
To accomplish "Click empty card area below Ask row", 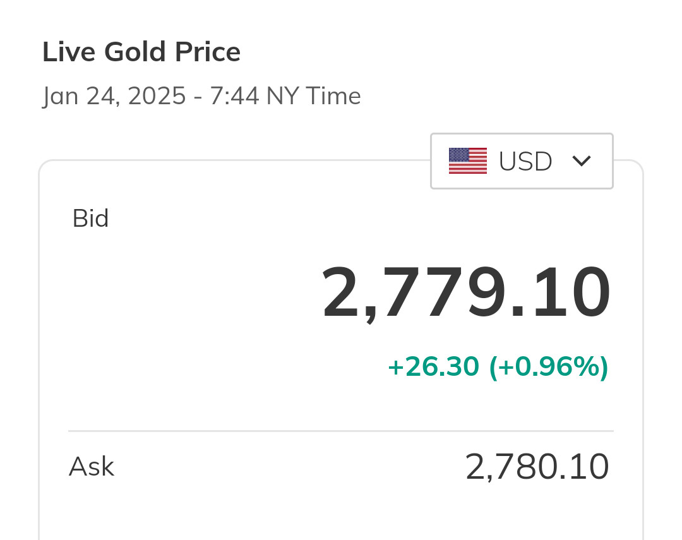I will [x=341, y=515].
